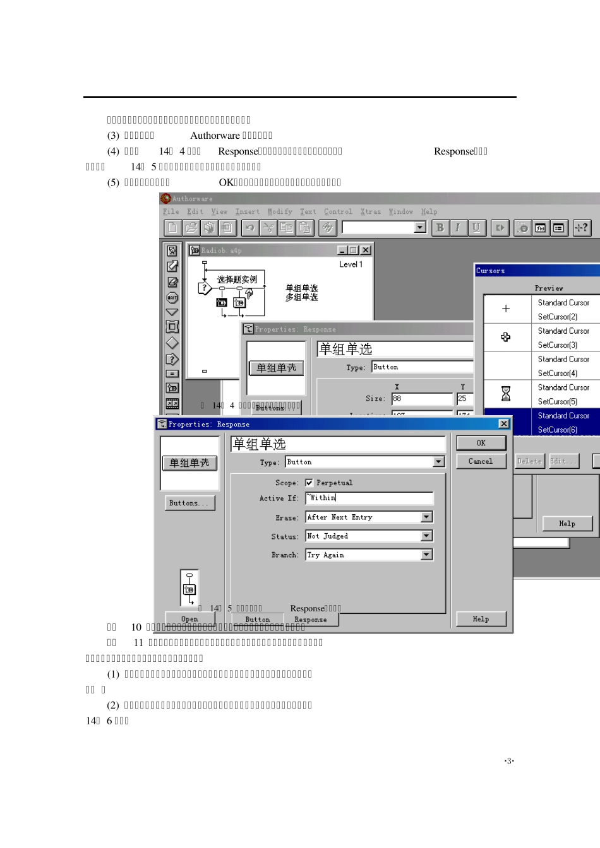
Task: Select the Motion icon in icon palette
Action: [x=172, y=266]
